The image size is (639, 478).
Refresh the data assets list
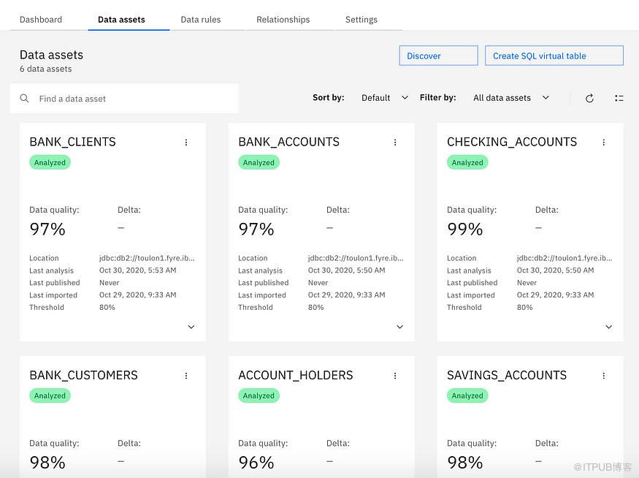(589, 98)
